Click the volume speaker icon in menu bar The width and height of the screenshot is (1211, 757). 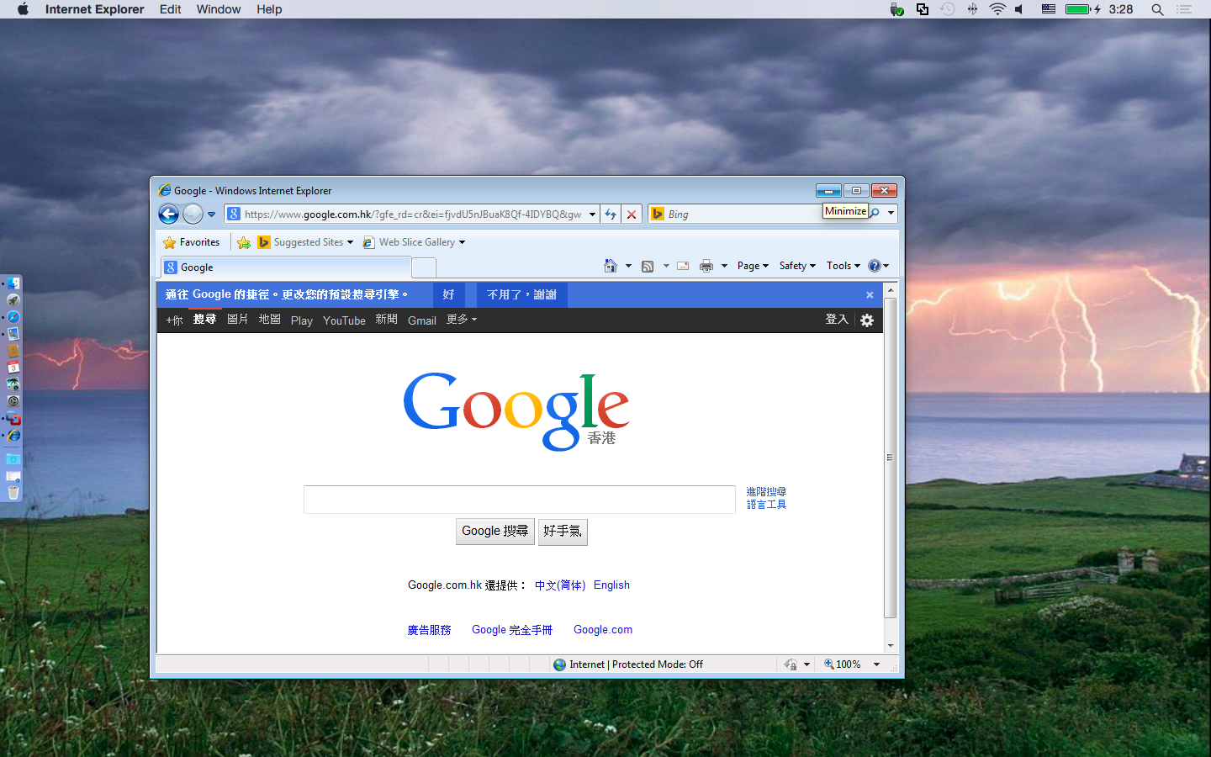pyautogui.click(x=1019, y=9)
